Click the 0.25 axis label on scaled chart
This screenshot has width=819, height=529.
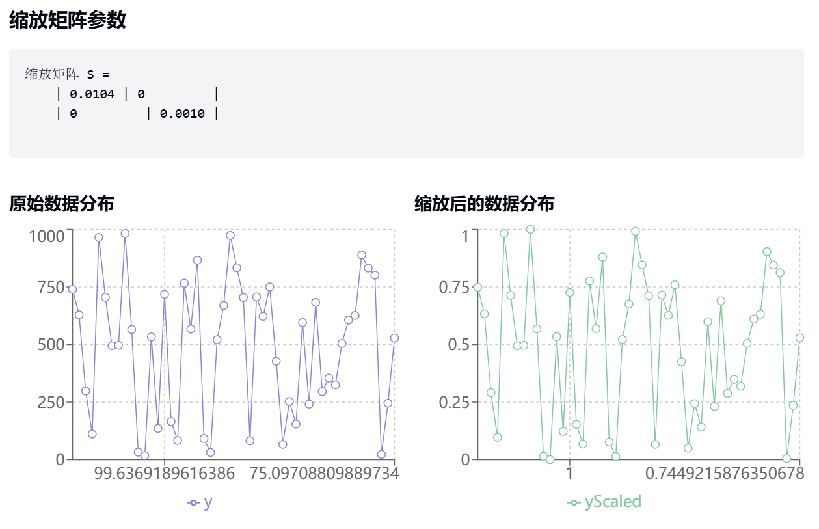[454, 402]
